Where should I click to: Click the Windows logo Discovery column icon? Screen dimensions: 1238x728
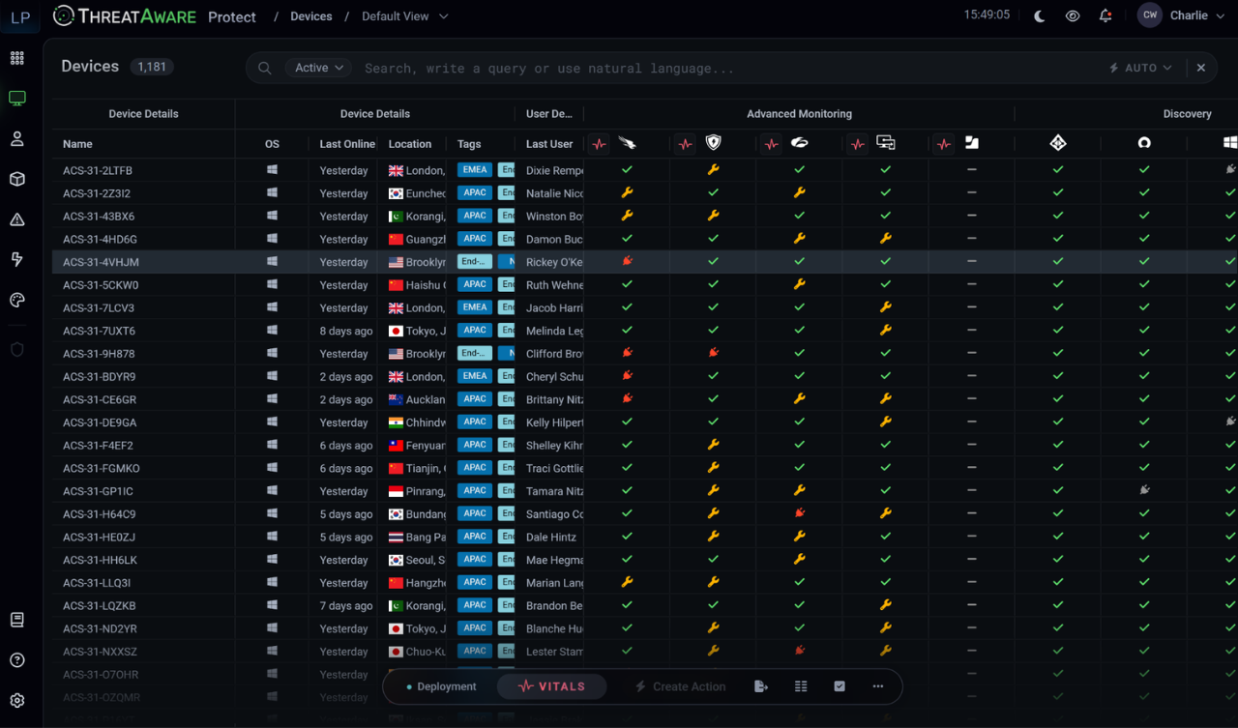click(1230, 143)
